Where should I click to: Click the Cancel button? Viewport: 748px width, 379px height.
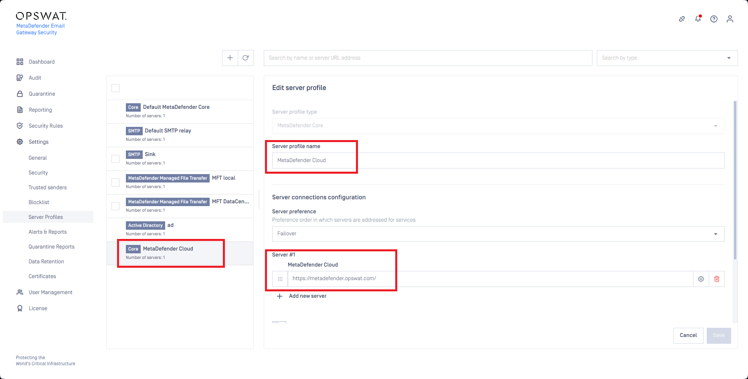tap(688, 335)
